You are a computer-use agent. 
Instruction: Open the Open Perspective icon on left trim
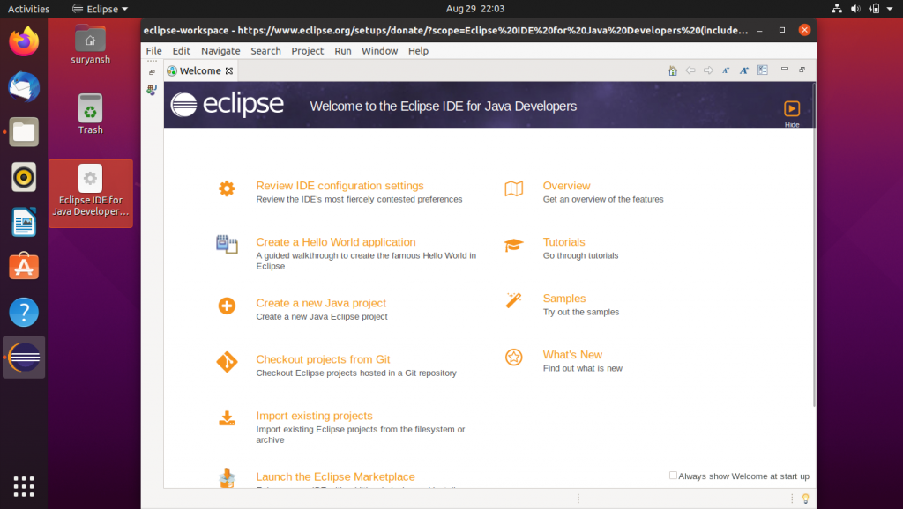tap(152, 90)
